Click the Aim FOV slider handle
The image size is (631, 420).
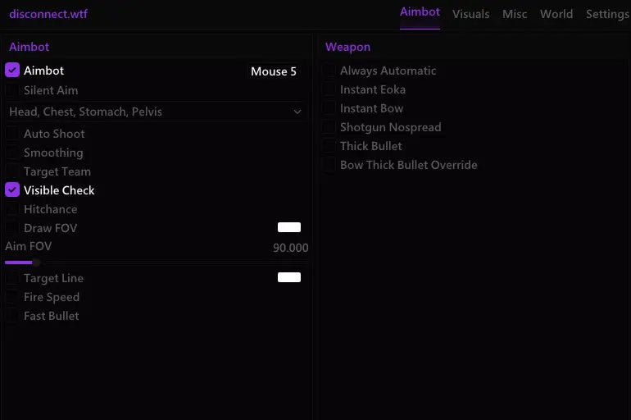click(x=36, y=262)
